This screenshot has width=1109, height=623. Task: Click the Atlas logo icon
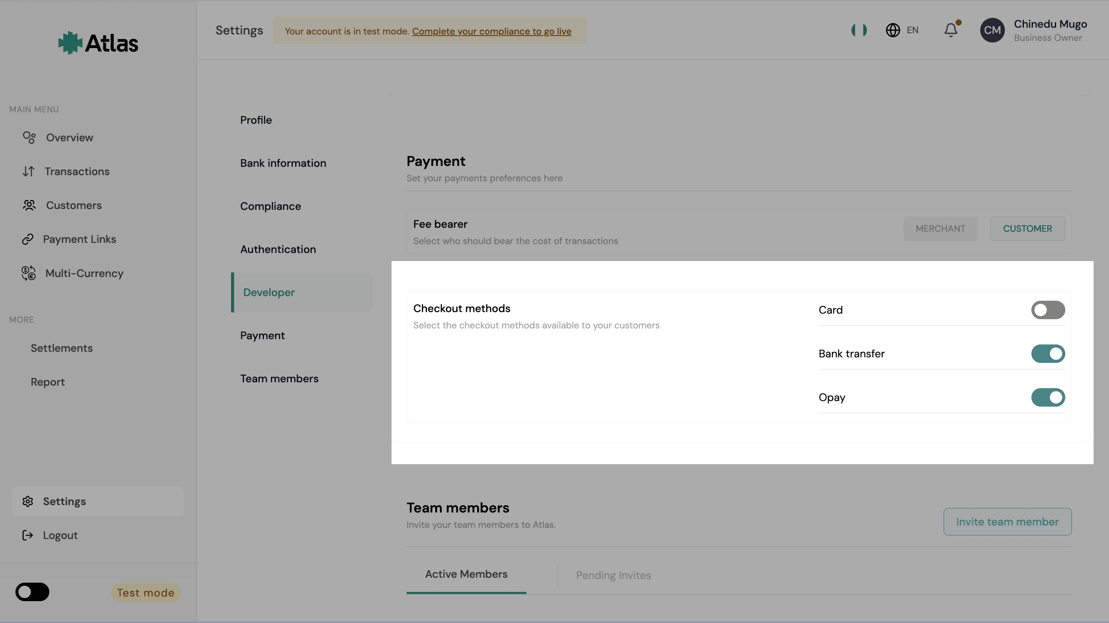click(x=70, y=42)
